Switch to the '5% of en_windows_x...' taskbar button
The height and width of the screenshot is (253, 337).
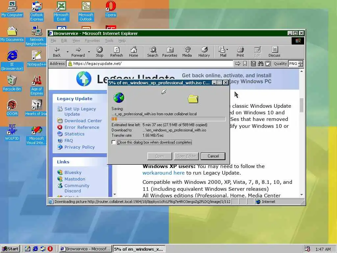[139, 249]
